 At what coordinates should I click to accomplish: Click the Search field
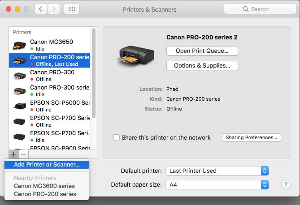[260, 9]
